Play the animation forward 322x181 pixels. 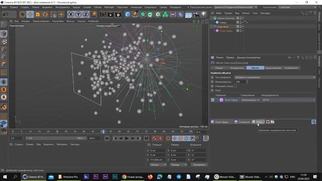coord(127,139)
